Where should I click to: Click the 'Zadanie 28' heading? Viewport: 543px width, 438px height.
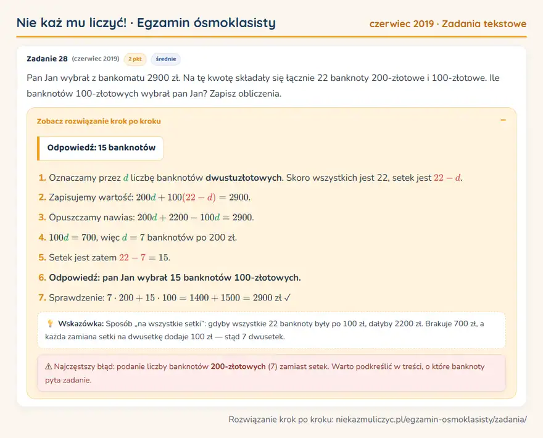click(x=47, y=59)
